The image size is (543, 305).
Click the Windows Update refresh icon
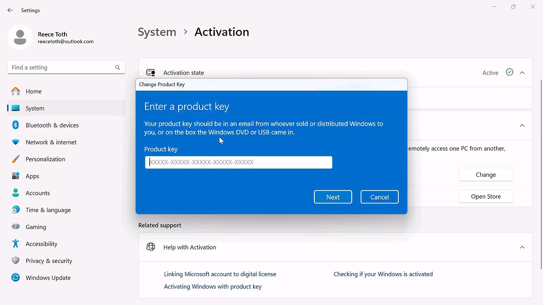point(16,277)
